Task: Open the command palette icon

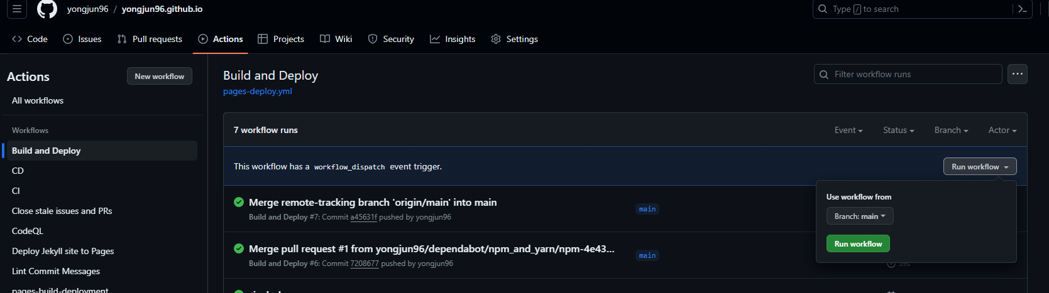Action: (x=1023, y=9)
